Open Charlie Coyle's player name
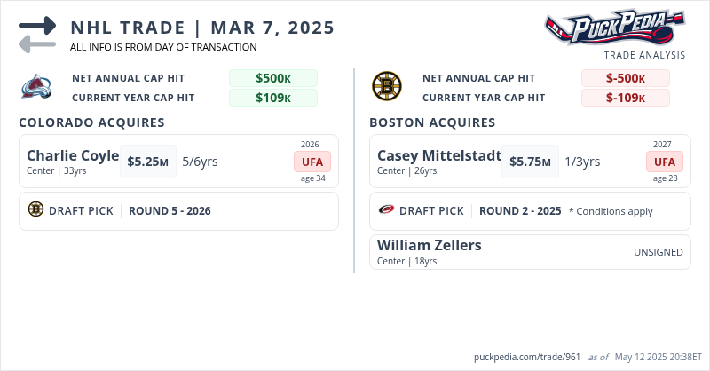The height and width of the screenshot is (371, 710). point(73,156)
